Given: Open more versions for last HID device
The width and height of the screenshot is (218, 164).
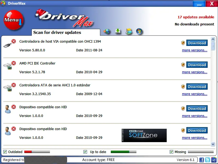Looking at the screenshot, I should [195, 138].
